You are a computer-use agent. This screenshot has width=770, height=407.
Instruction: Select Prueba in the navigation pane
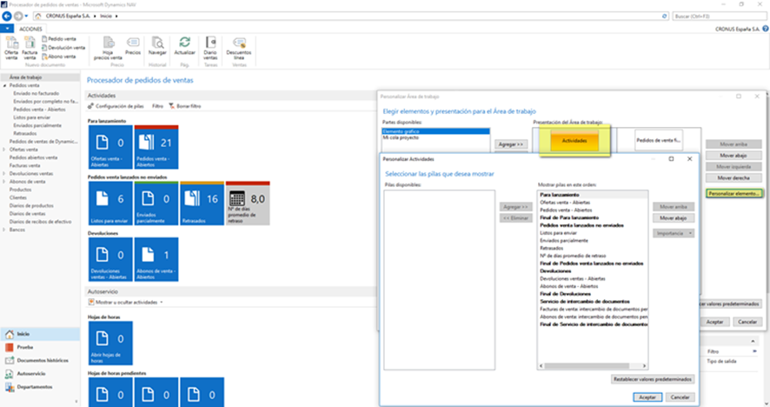point(40,348)
